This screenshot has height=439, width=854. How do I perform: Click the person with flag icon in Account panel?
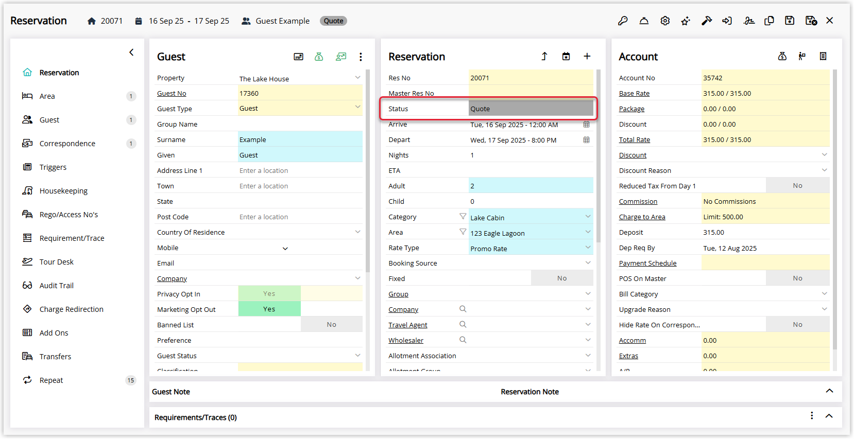[x=802, y=56]
